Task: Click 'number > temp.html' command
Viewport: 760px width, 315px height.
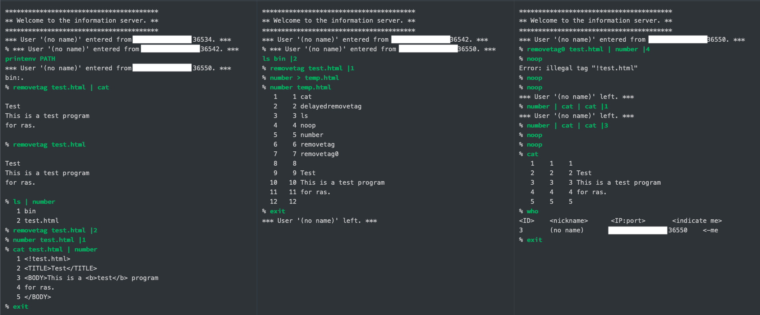Action: [304, 78]
